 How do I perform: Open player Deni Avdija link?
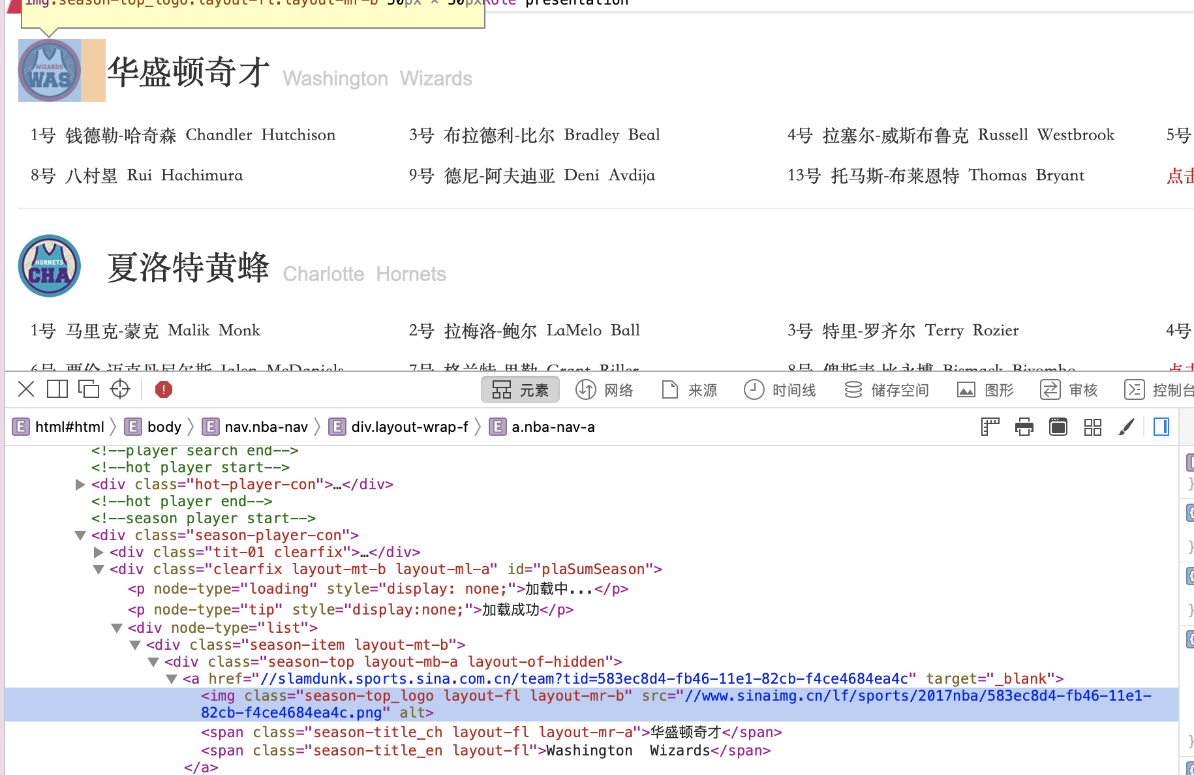pos(532,175)
